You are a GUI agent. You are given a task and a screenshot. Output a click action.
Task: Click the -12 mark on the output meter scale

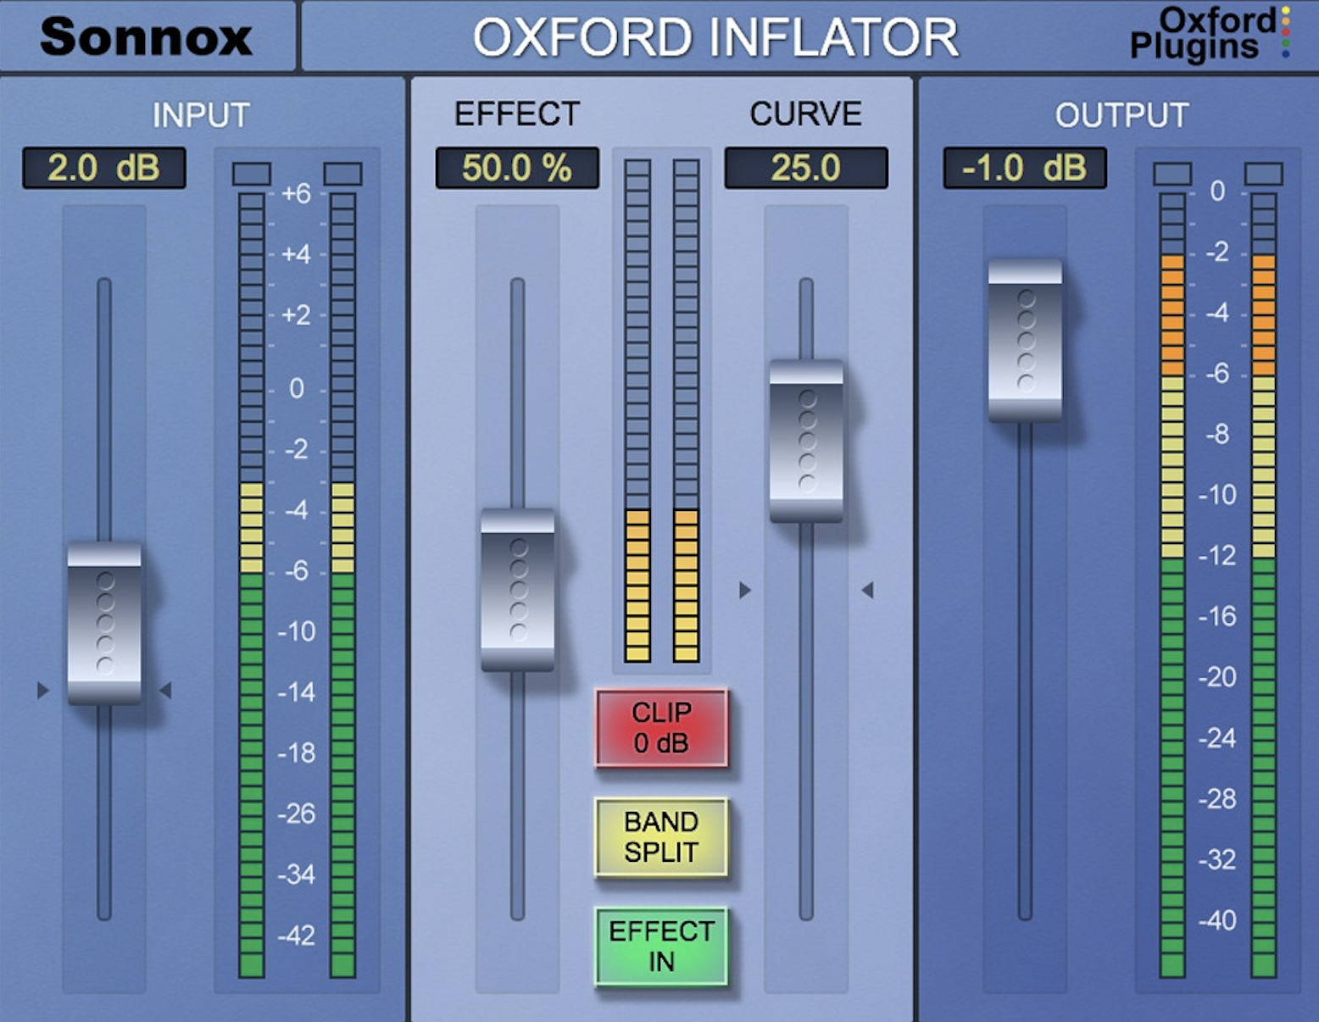coord(1217,555)
